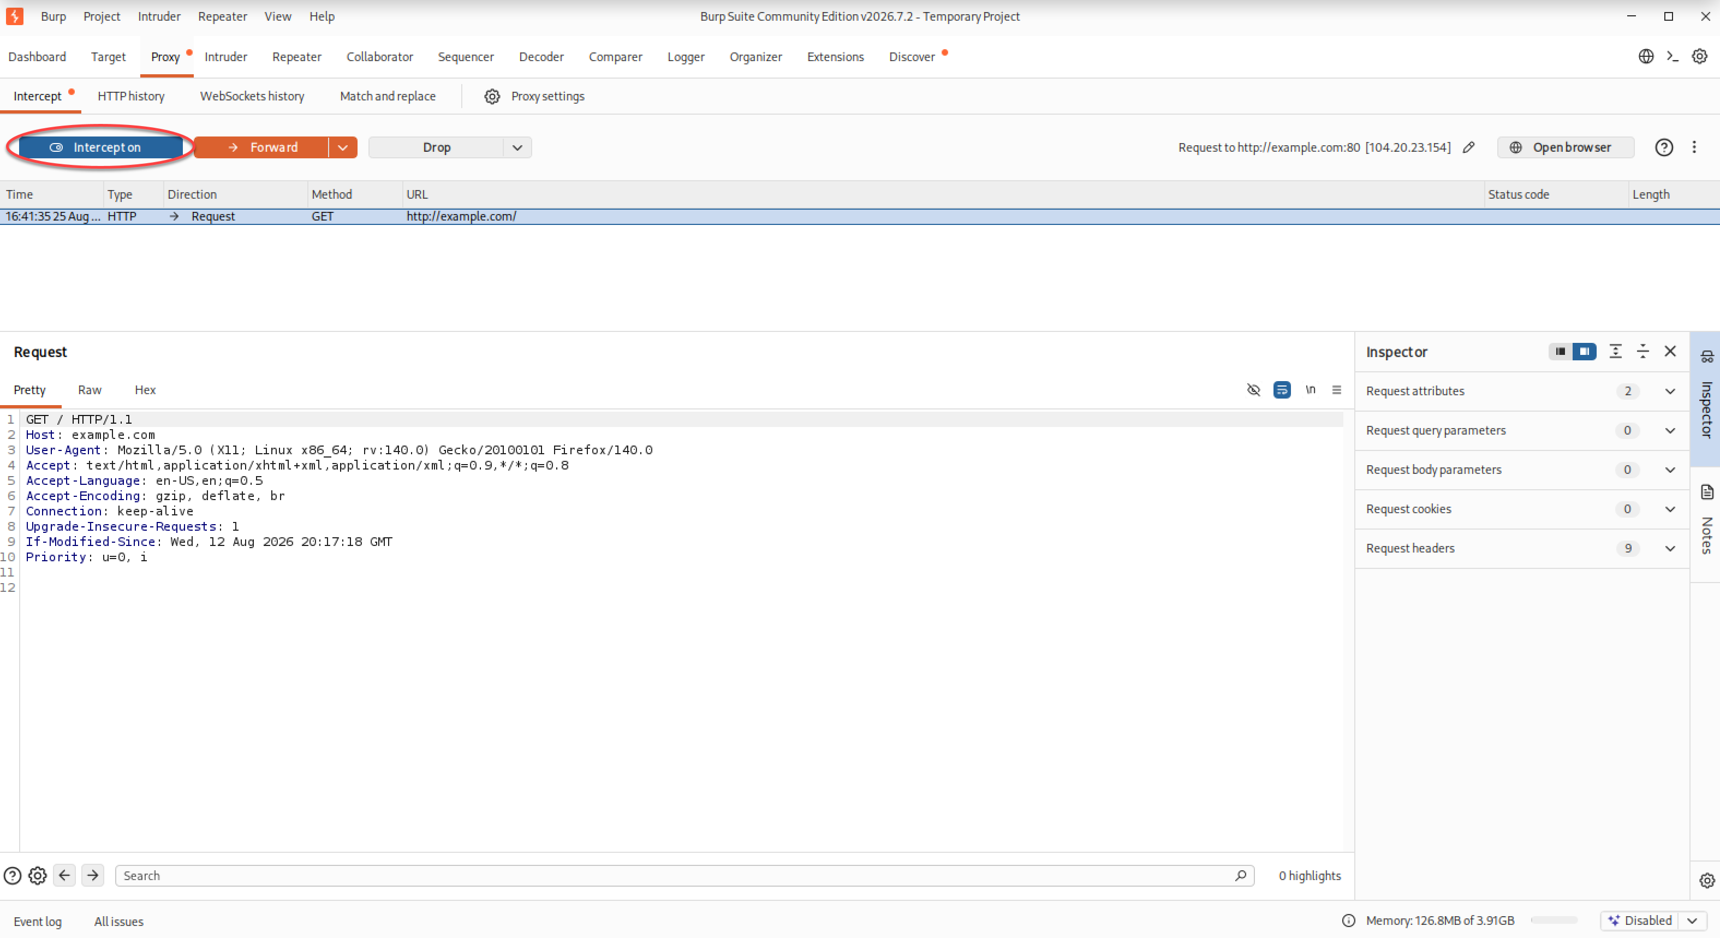This screenshot has width=1720, height=938.
Task: Click the Burp Suite logo icon
Action: [x=15, y=16]
